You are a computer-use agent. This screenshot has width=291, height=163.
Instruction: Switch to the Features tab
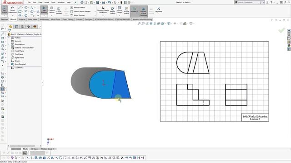point(5,19)
